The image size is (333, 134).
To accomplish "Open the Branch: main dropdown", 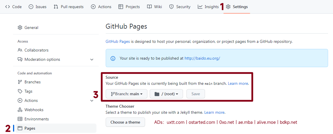I will [x=126, y=94].
